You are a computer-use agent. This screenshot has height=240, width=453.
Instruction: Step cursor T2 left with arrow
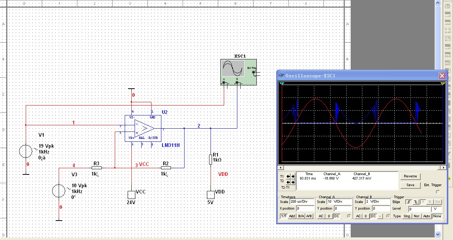[x=288, y=182]
